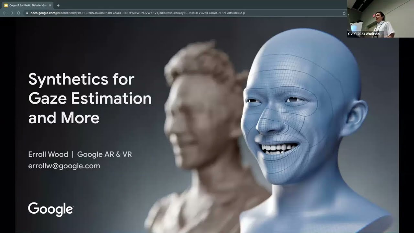The width and height of the screenshot is (414, 233).
Task: Reload the current page
Action: 18,13
